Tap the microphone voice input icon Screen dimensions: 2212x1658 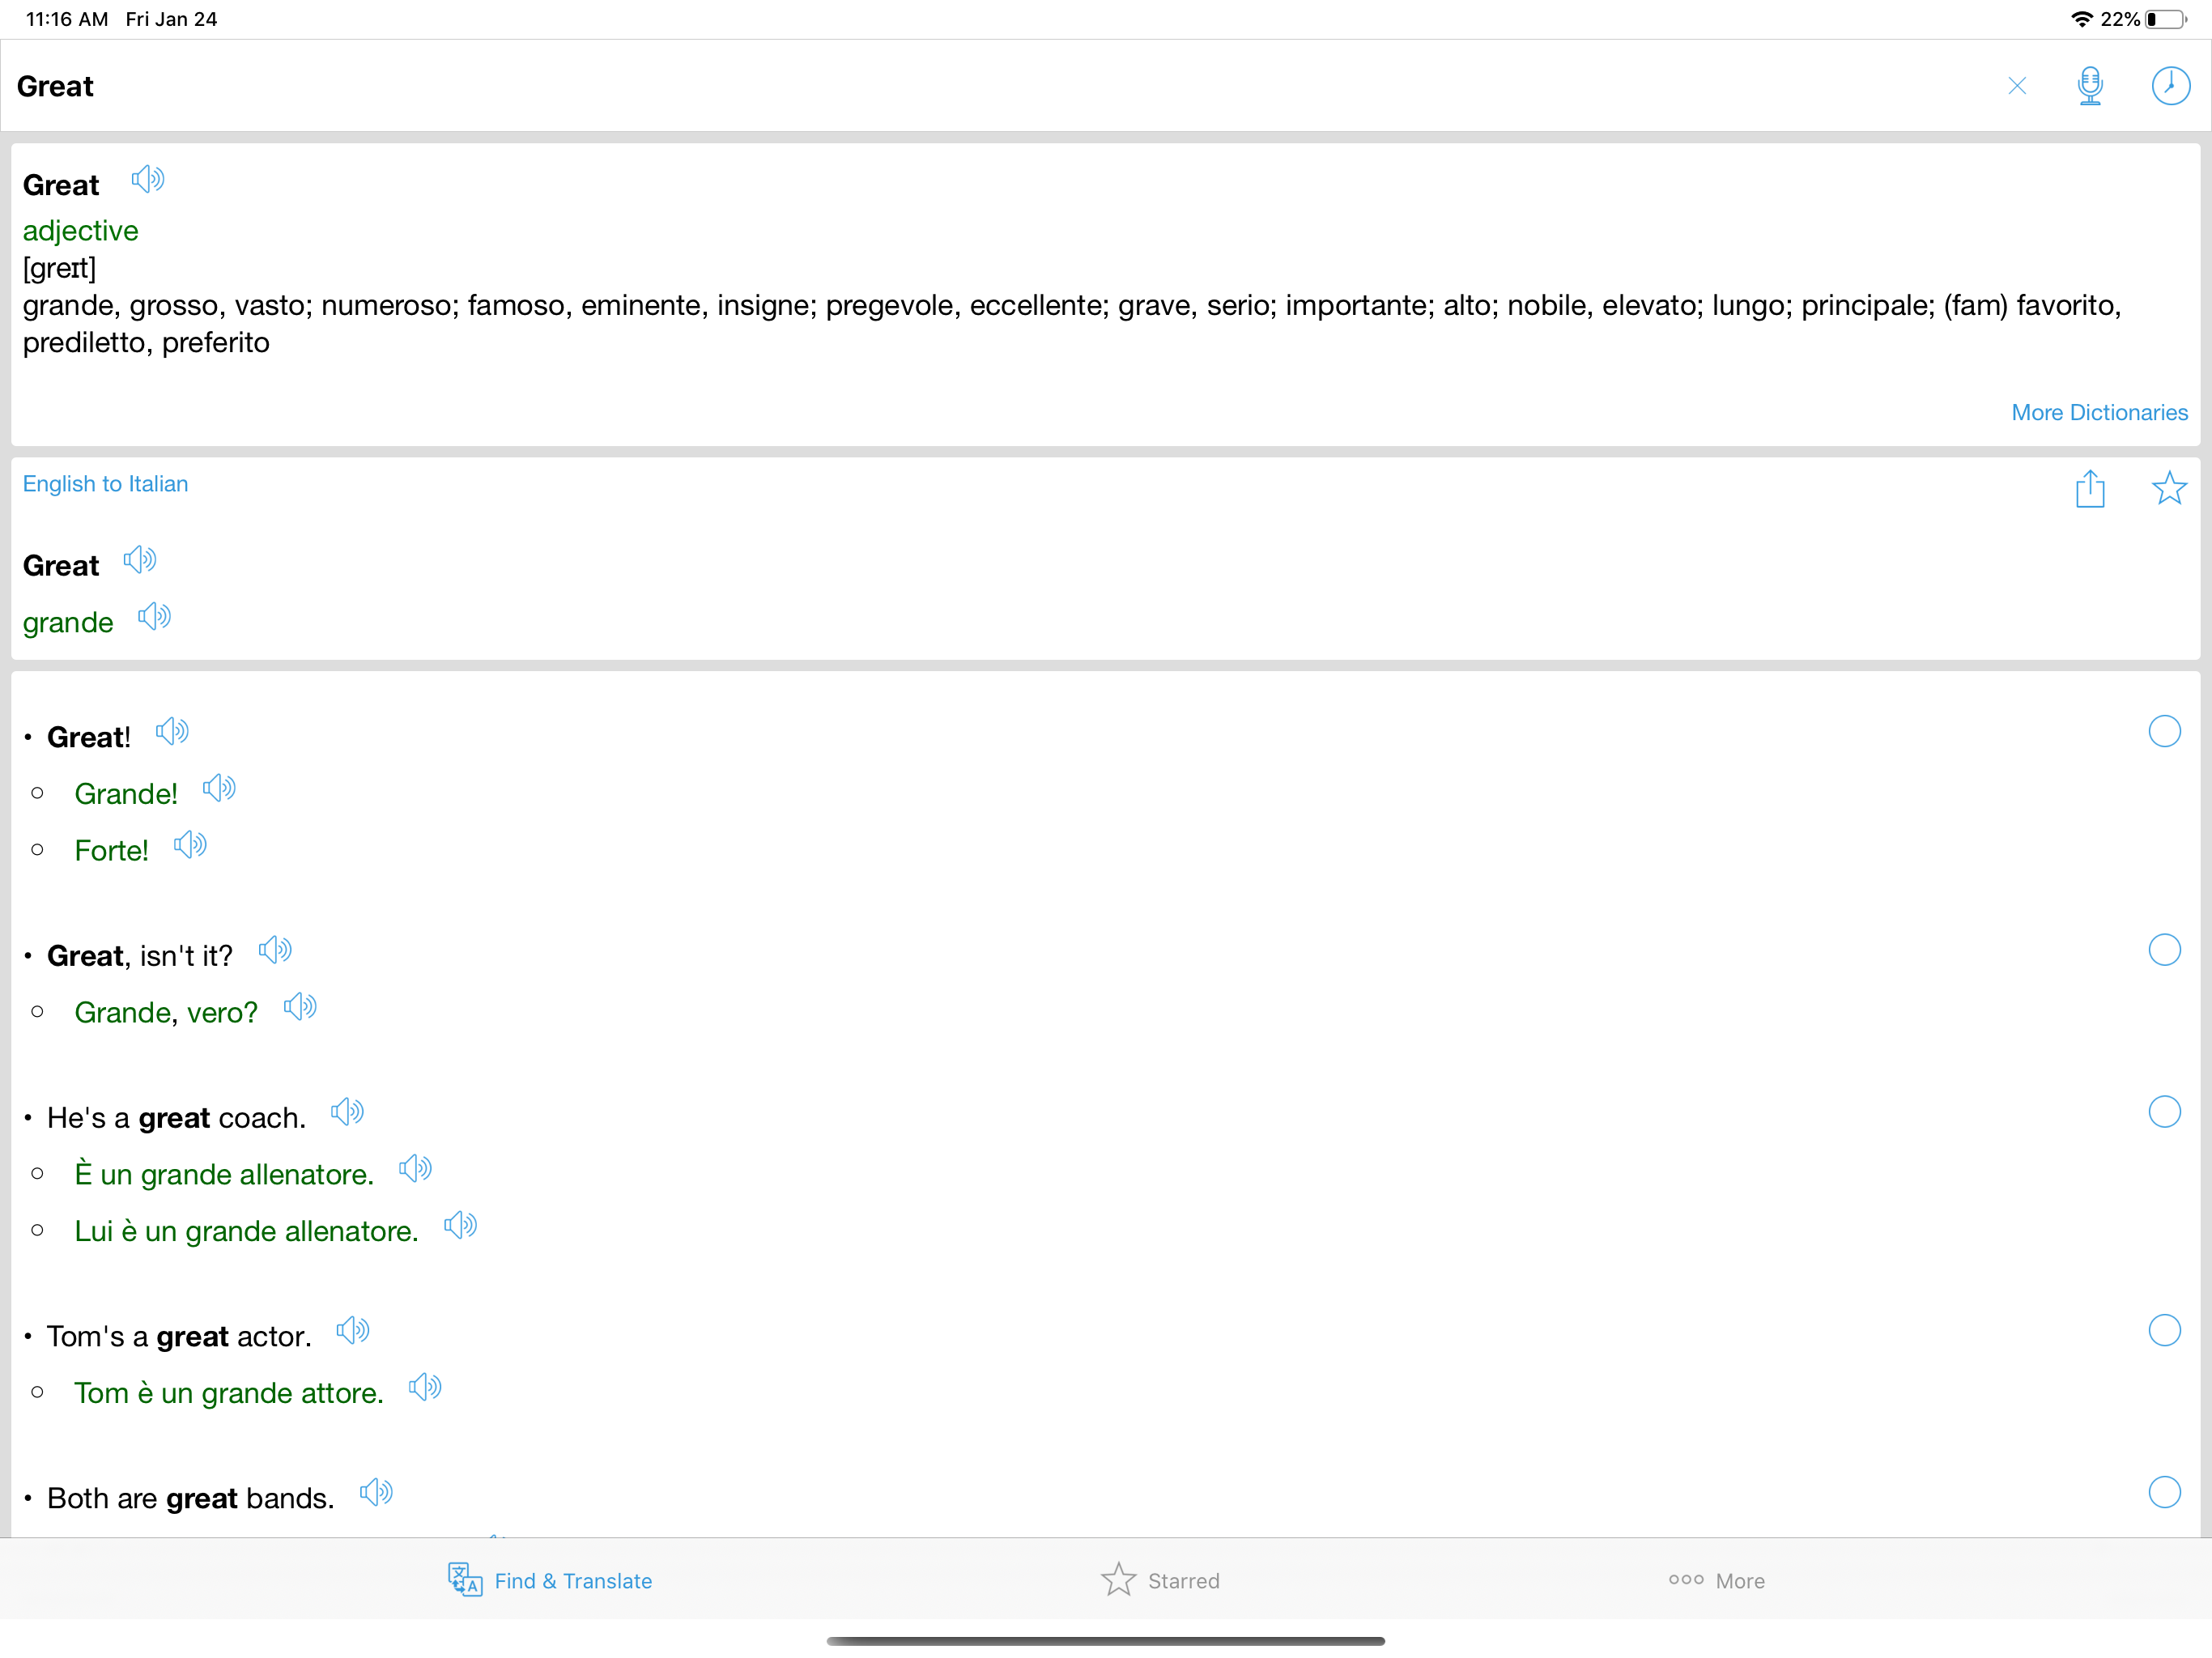click(x=2089, y=86)
